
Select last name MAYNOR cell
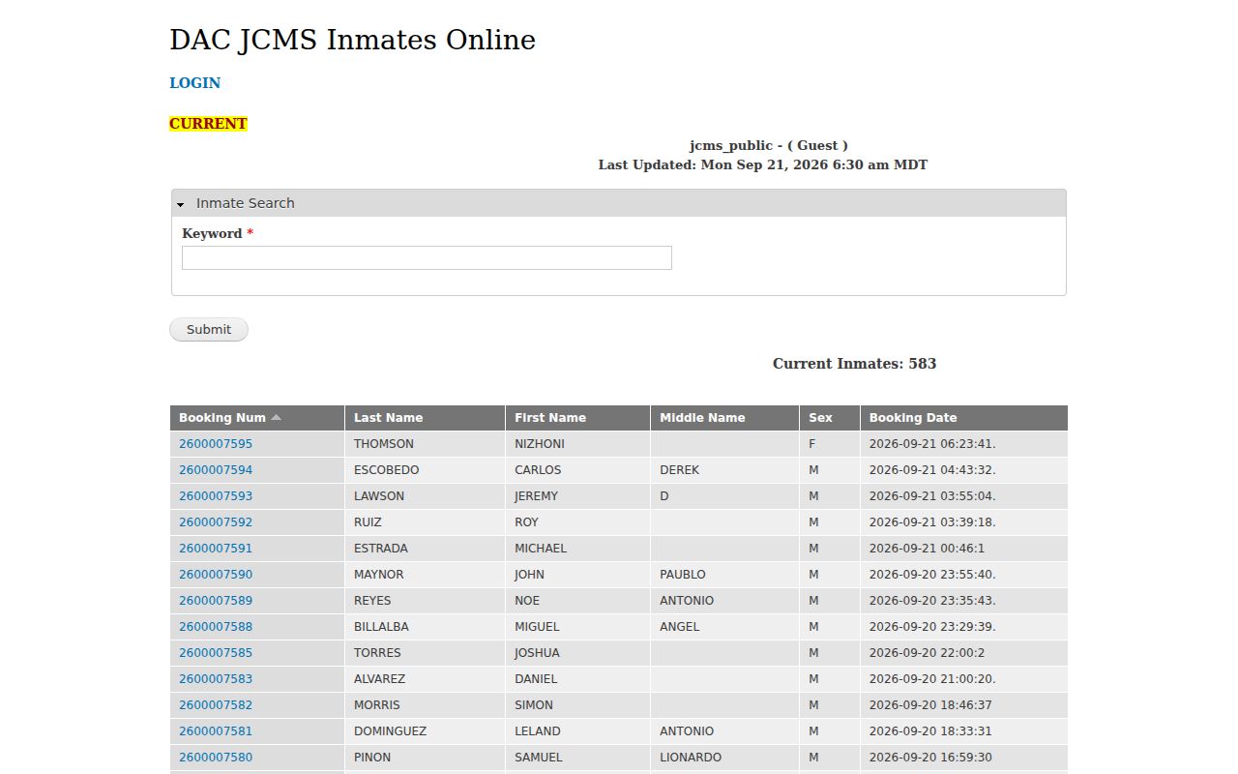tap(425, 575)
